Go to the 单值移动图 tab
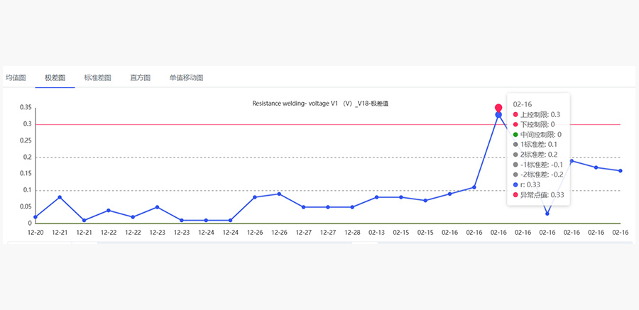This screenshot has height=310, width=639. [186, 78]
